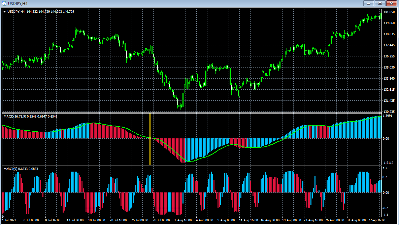
Task: Click the 141.05 level on price scale
Action: click(x=389, y=12)
